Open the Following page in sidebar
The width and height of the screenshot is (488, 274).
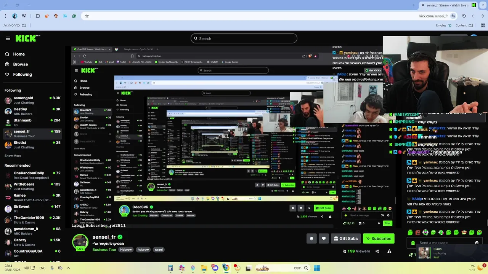tap(18, 75)
